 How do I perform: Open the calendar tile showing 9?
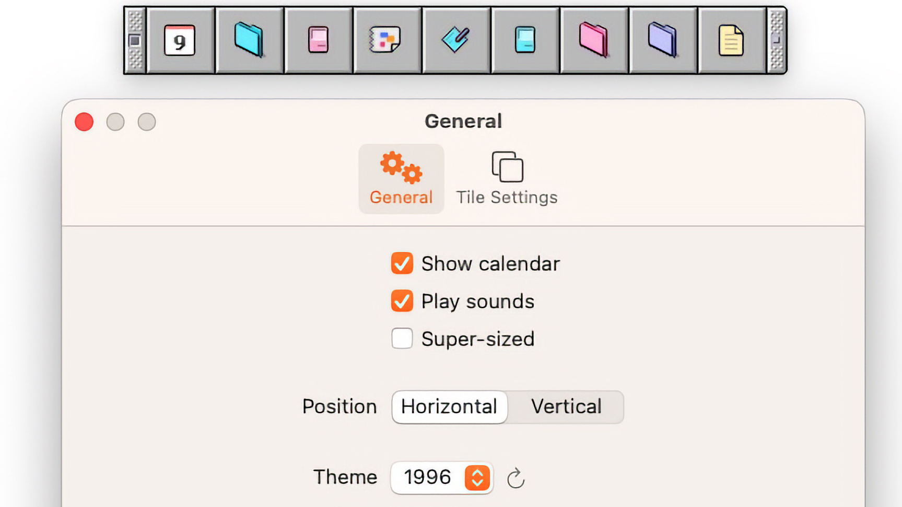coord(180,40)
